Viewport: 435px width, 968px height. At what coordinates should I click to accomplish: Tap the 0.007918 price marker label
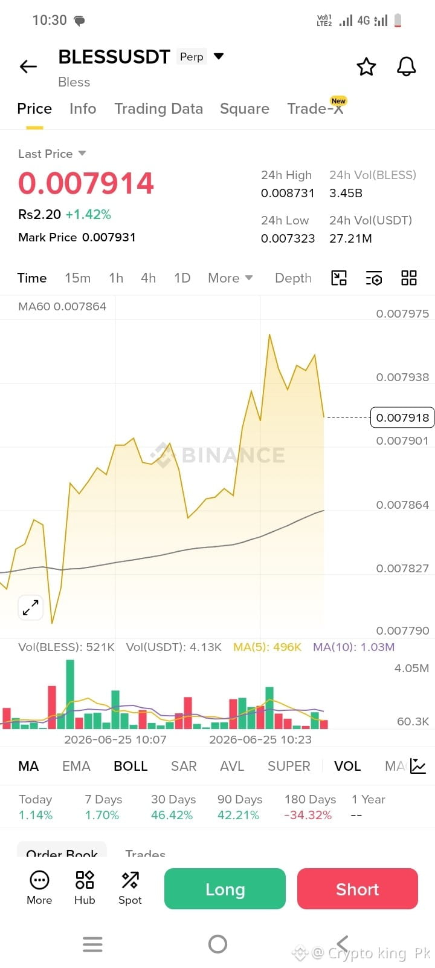coord(402,417)
